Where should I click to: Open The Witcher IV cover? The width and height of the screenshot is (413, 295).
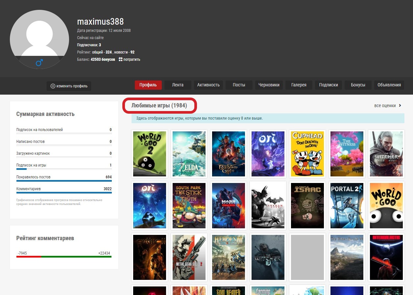pos(268,257)
